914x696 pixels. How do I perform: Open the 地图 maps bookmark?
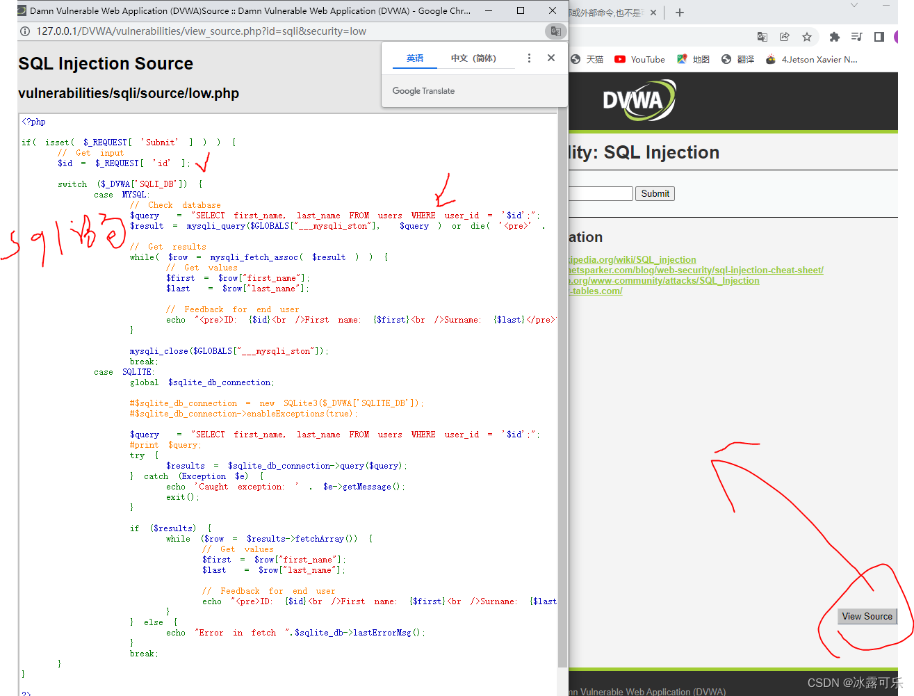pyautogui.click(x=693, y=60)
